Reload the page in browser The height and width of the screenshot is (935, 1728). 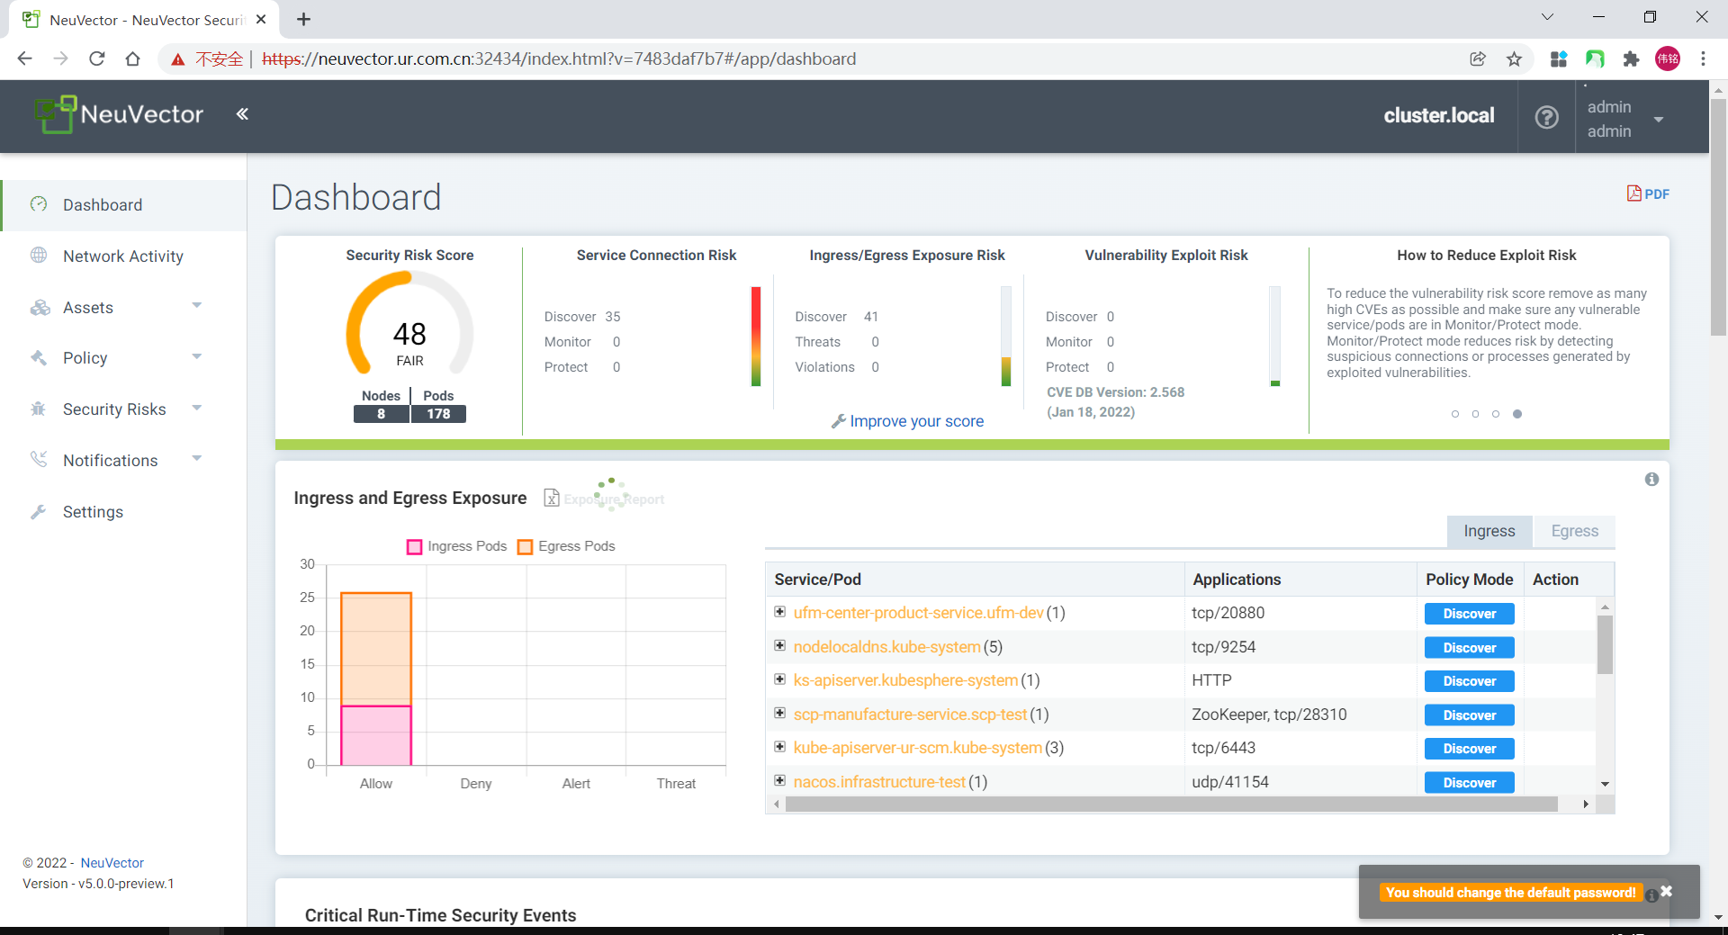97,58
